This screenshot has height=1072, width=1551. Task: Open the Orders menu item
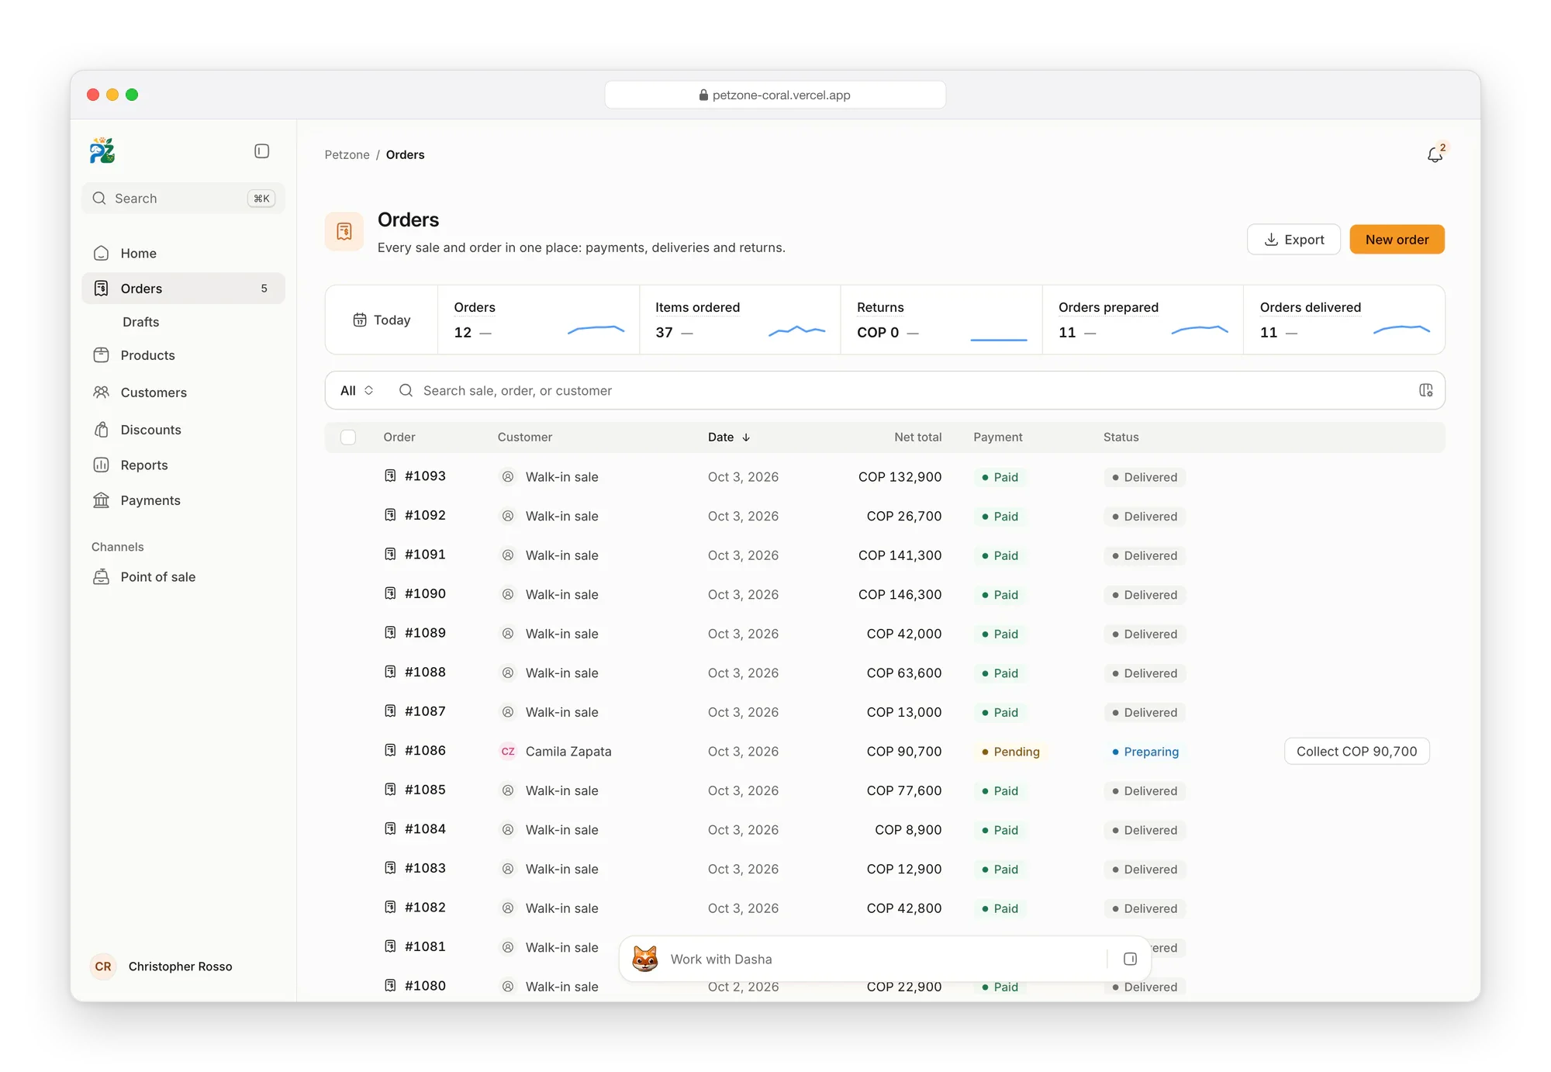[x=183, y=289]
